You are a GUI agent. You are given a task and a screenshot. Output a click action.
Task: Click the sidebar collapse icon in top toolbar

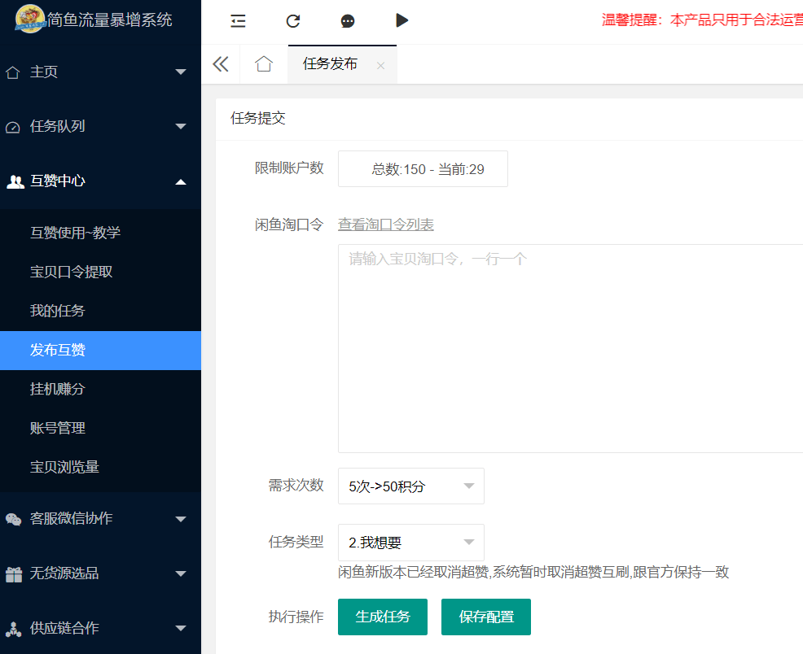click(x=238, y=21)
